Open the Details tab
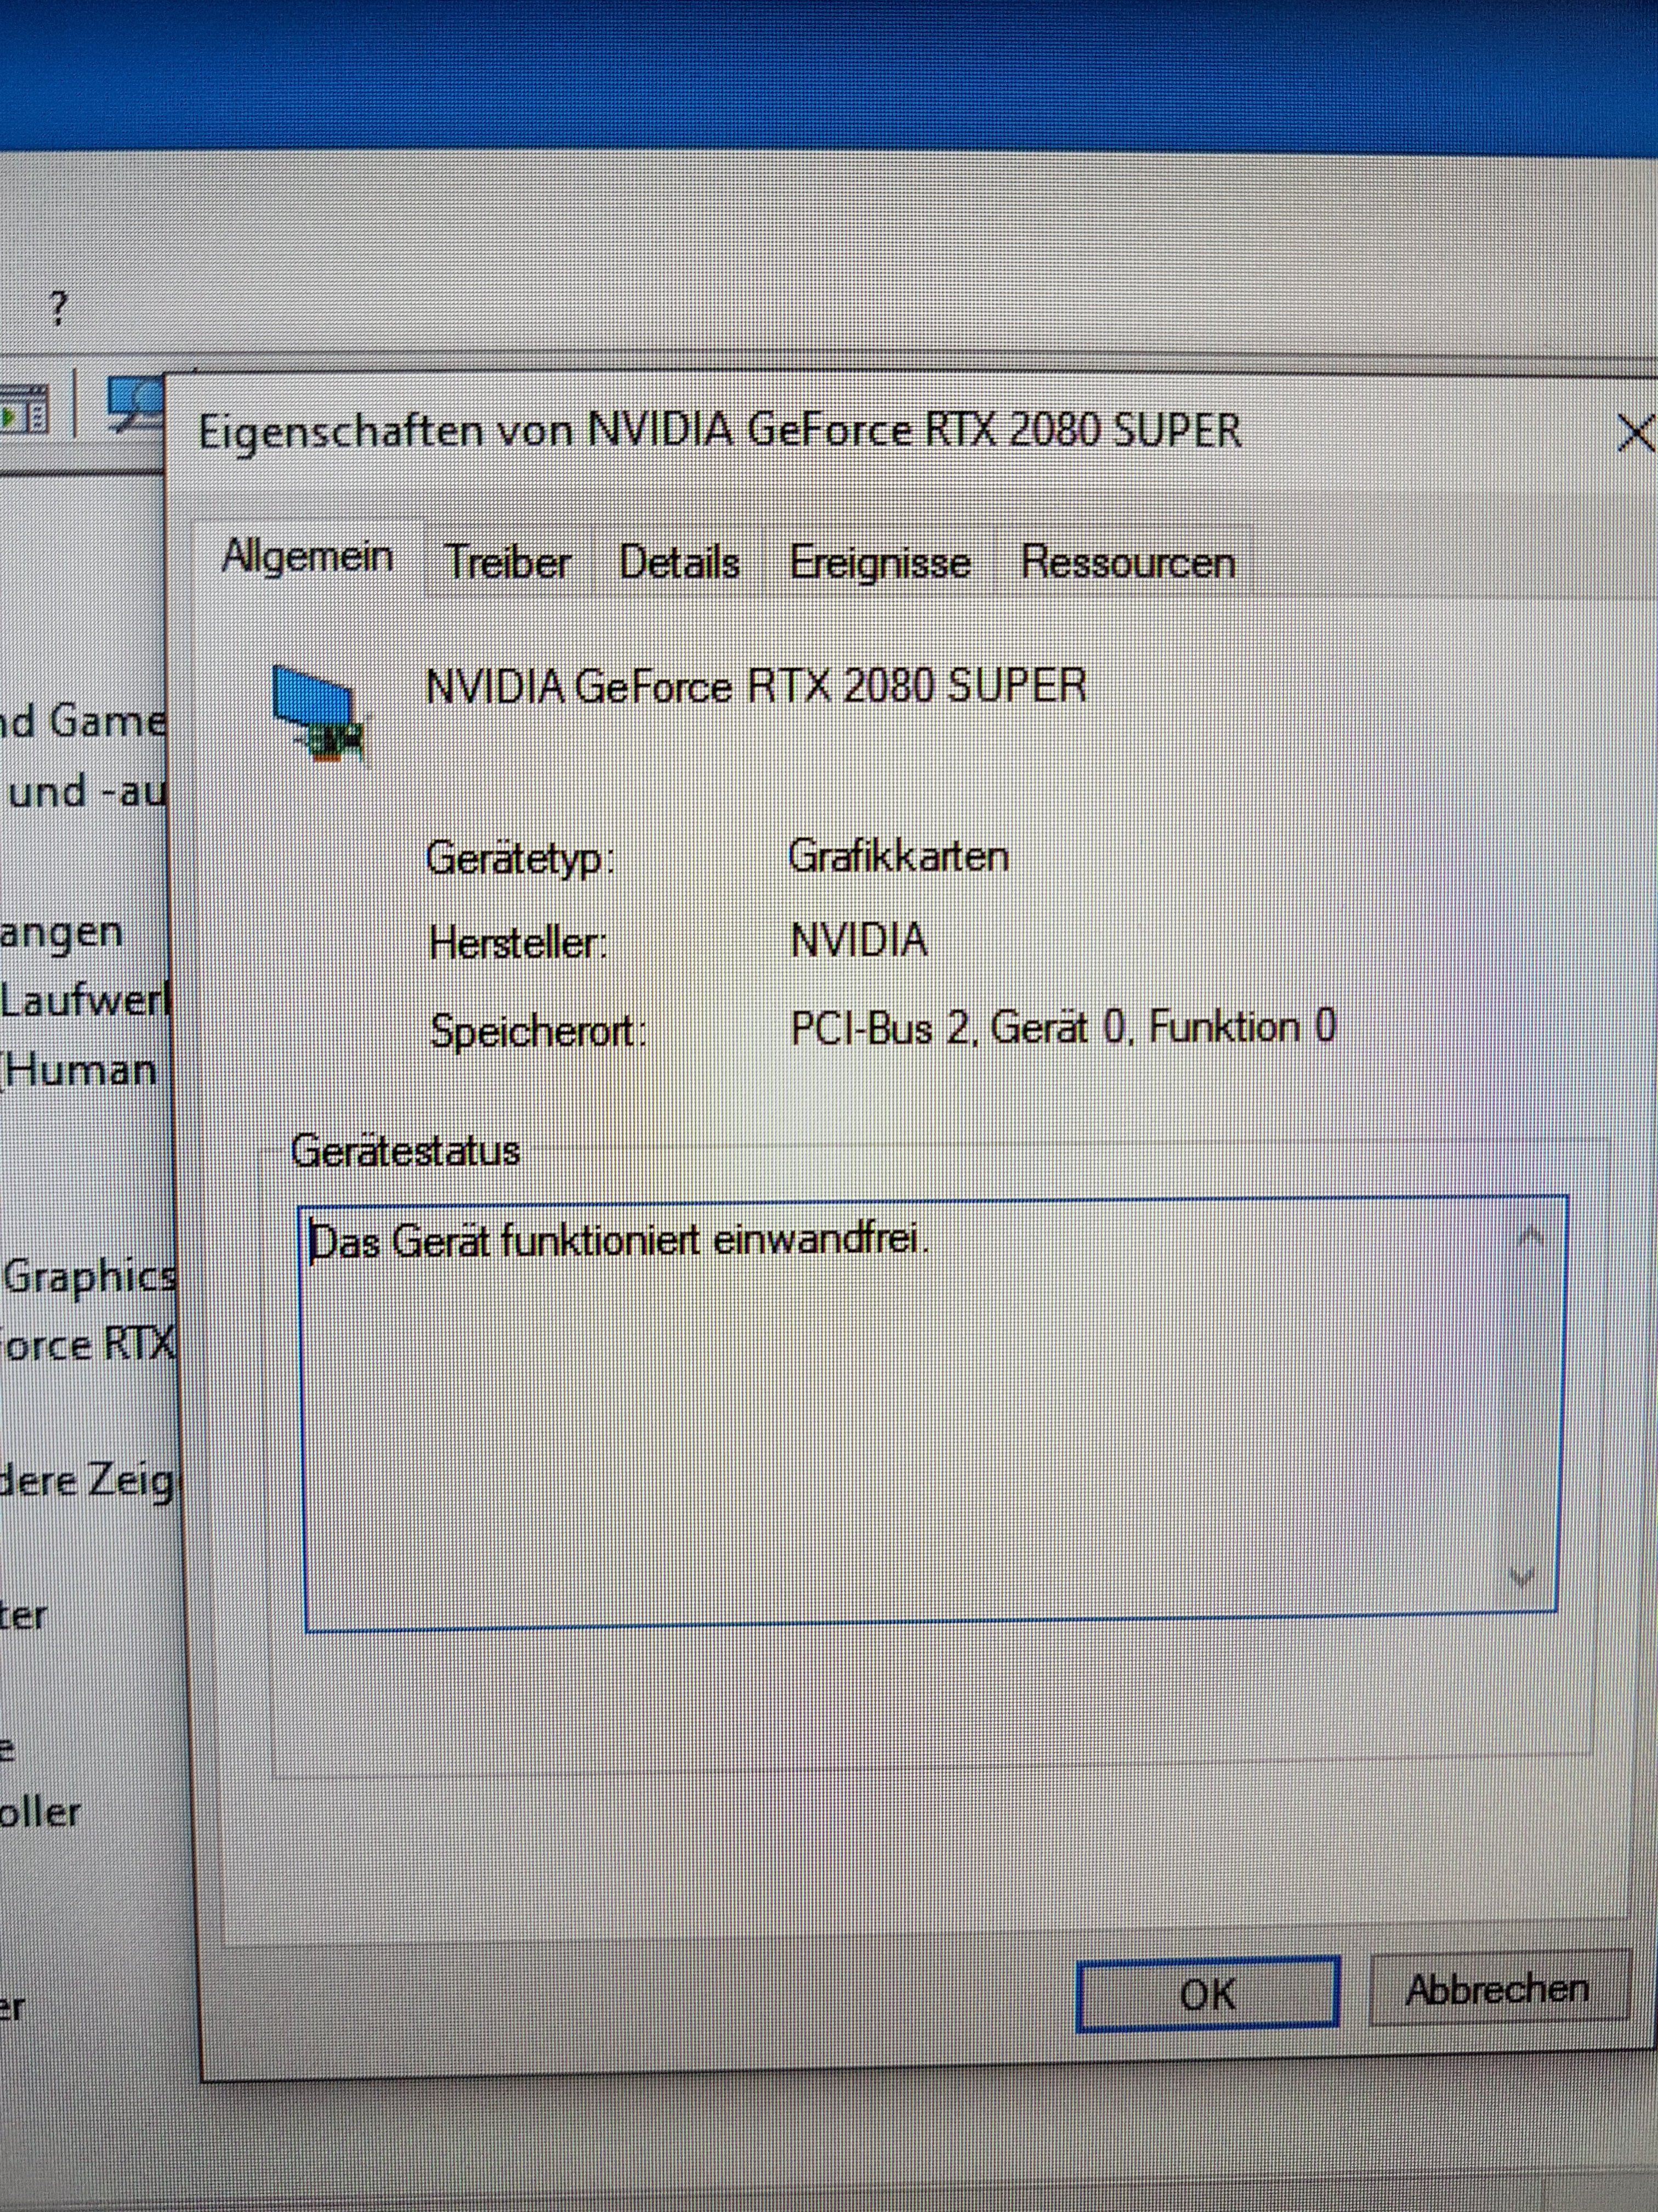 tap(679, 562)
